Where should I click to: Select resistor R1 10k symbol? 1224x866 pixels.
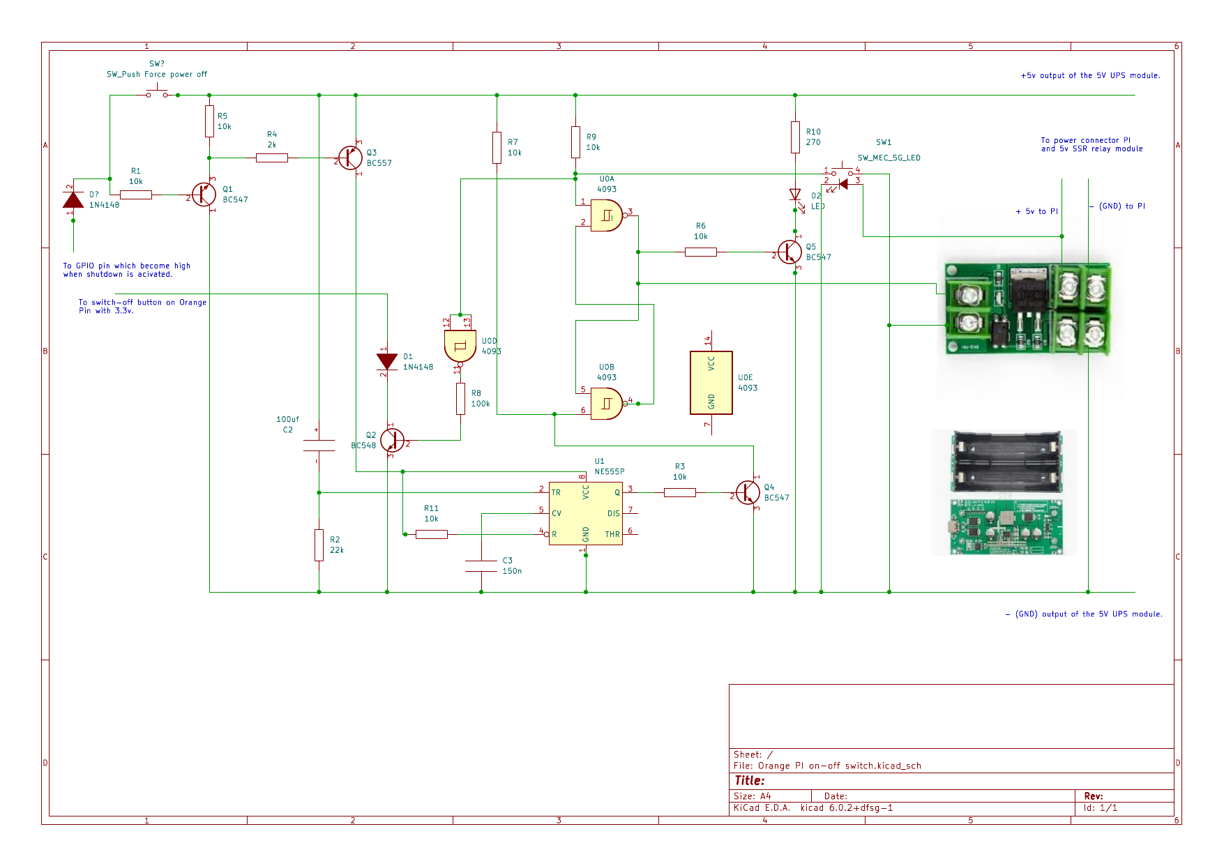tap(136, 195)
